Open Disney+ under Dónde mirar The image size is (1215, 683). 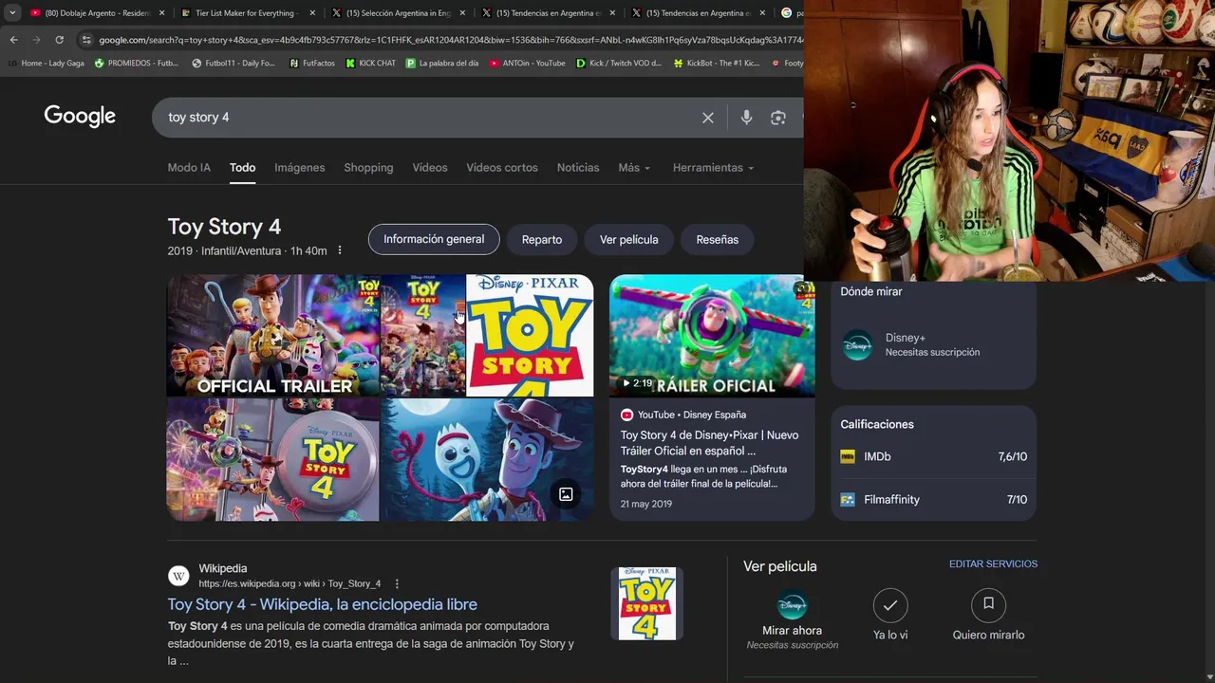coord(933,345)
